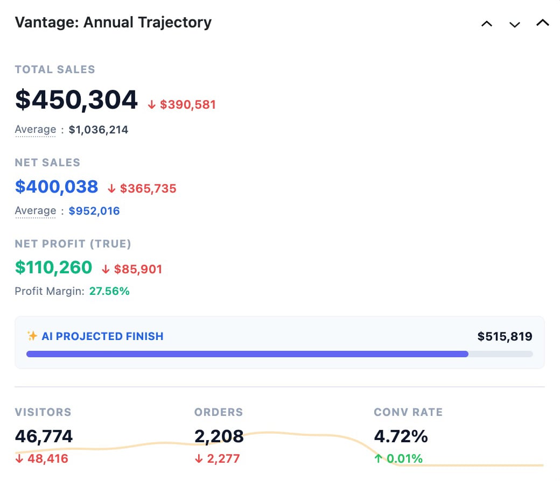Click the VISITORS heading
Viewport: 560px width, 481px height.
tap(43, 412)
